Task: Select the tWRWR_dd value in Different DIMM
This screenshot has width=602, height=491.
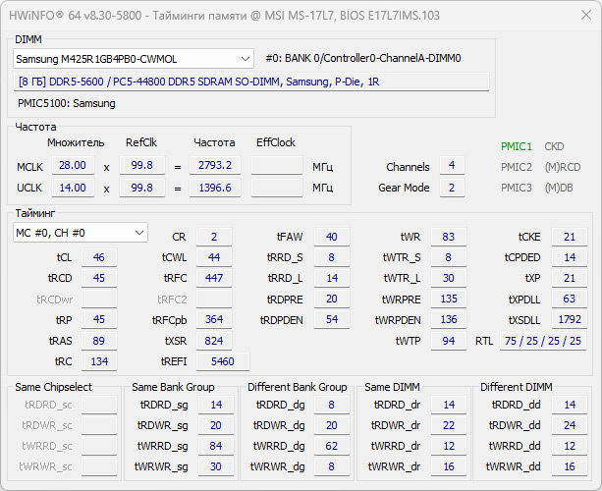Action: click(569, 466)
